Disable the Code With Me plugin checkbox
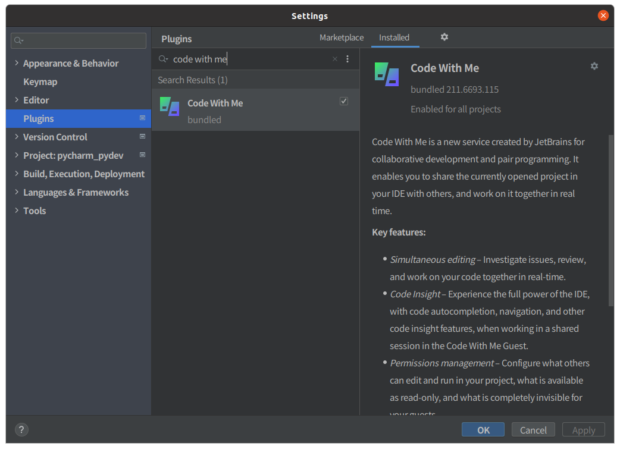Image resolution: width=620 pixels, height=449 pixels. pyautogui.click(x=343, y=101)
